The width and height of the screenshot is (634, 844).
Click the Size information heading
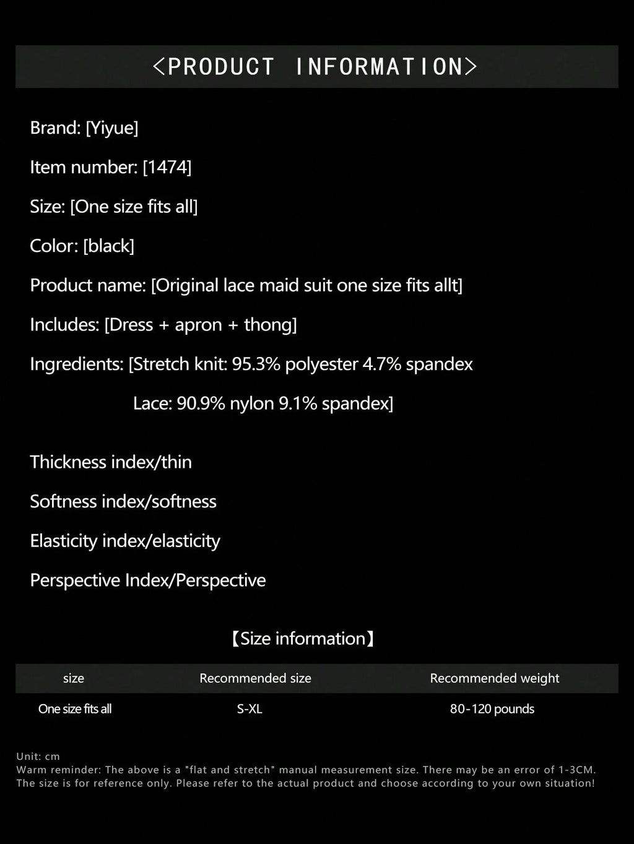click(303, 639)
